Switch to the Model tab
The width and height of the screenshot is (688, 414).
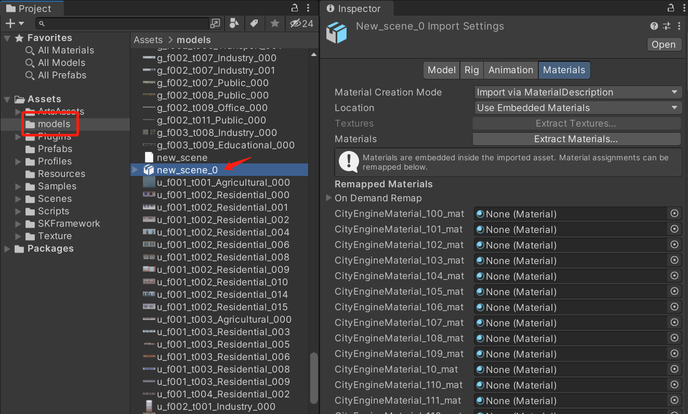(441, 70)
